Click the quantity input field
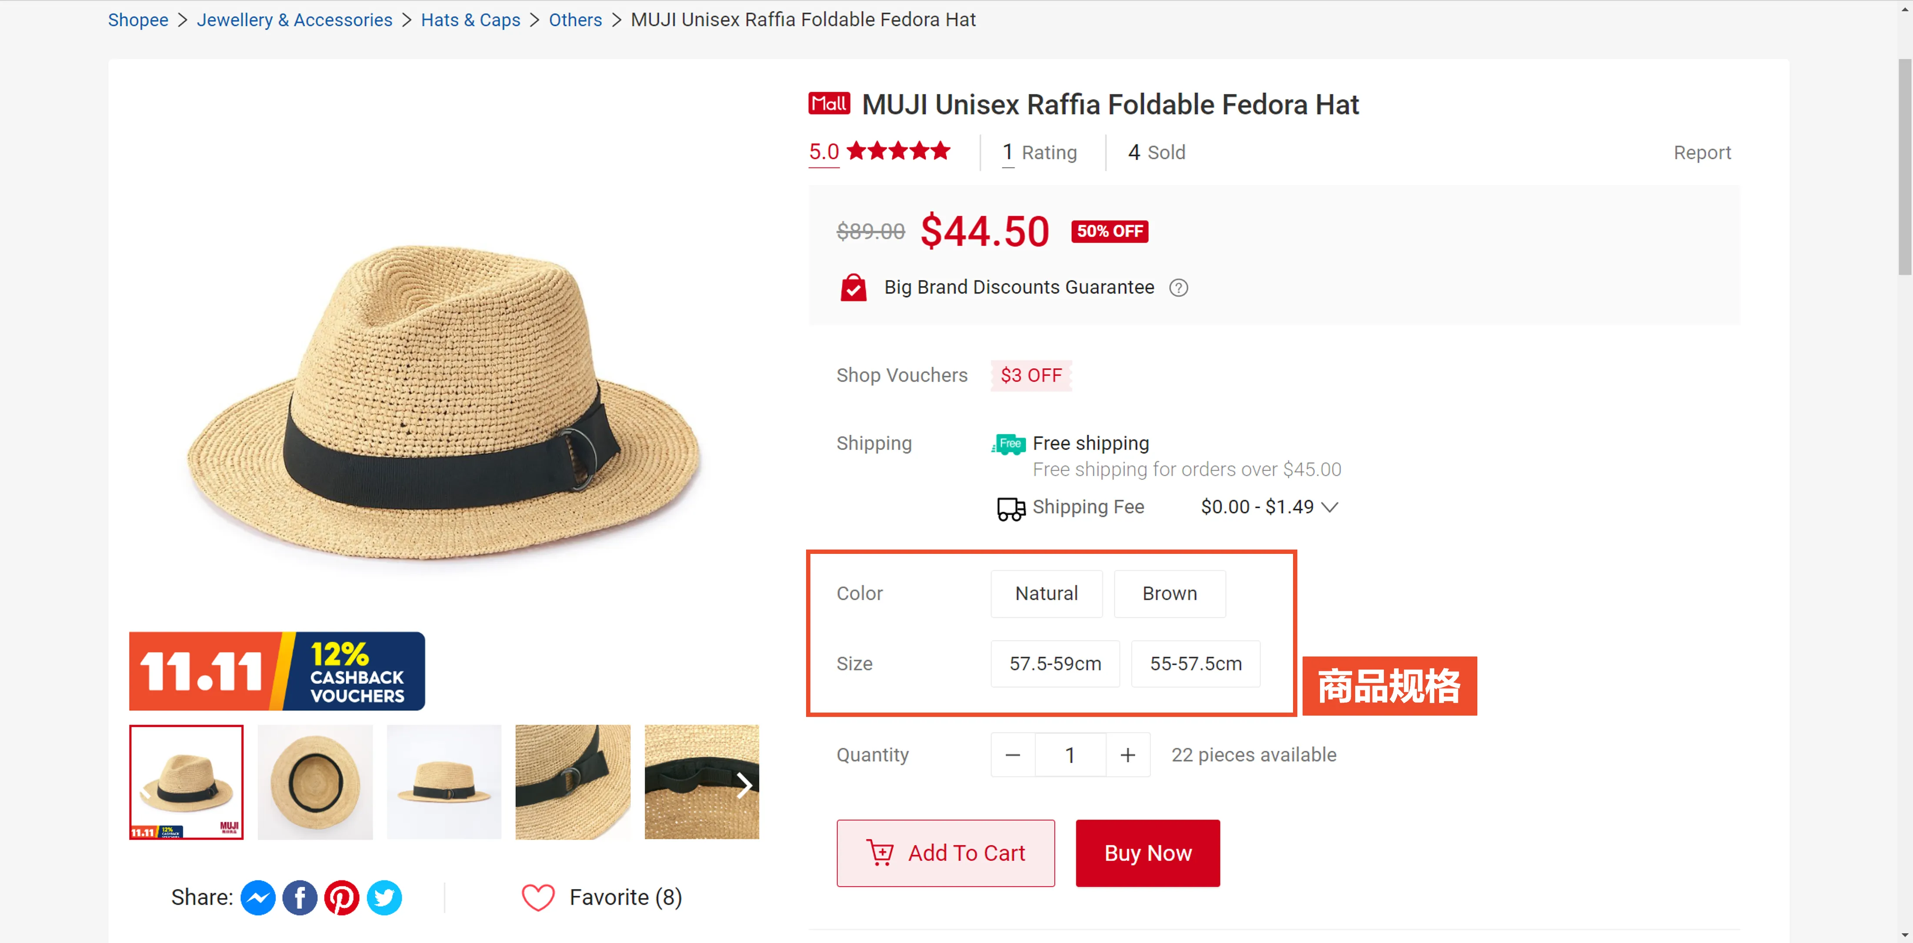Viewport: 1913px width, 943px height. tap(1070, 755)
